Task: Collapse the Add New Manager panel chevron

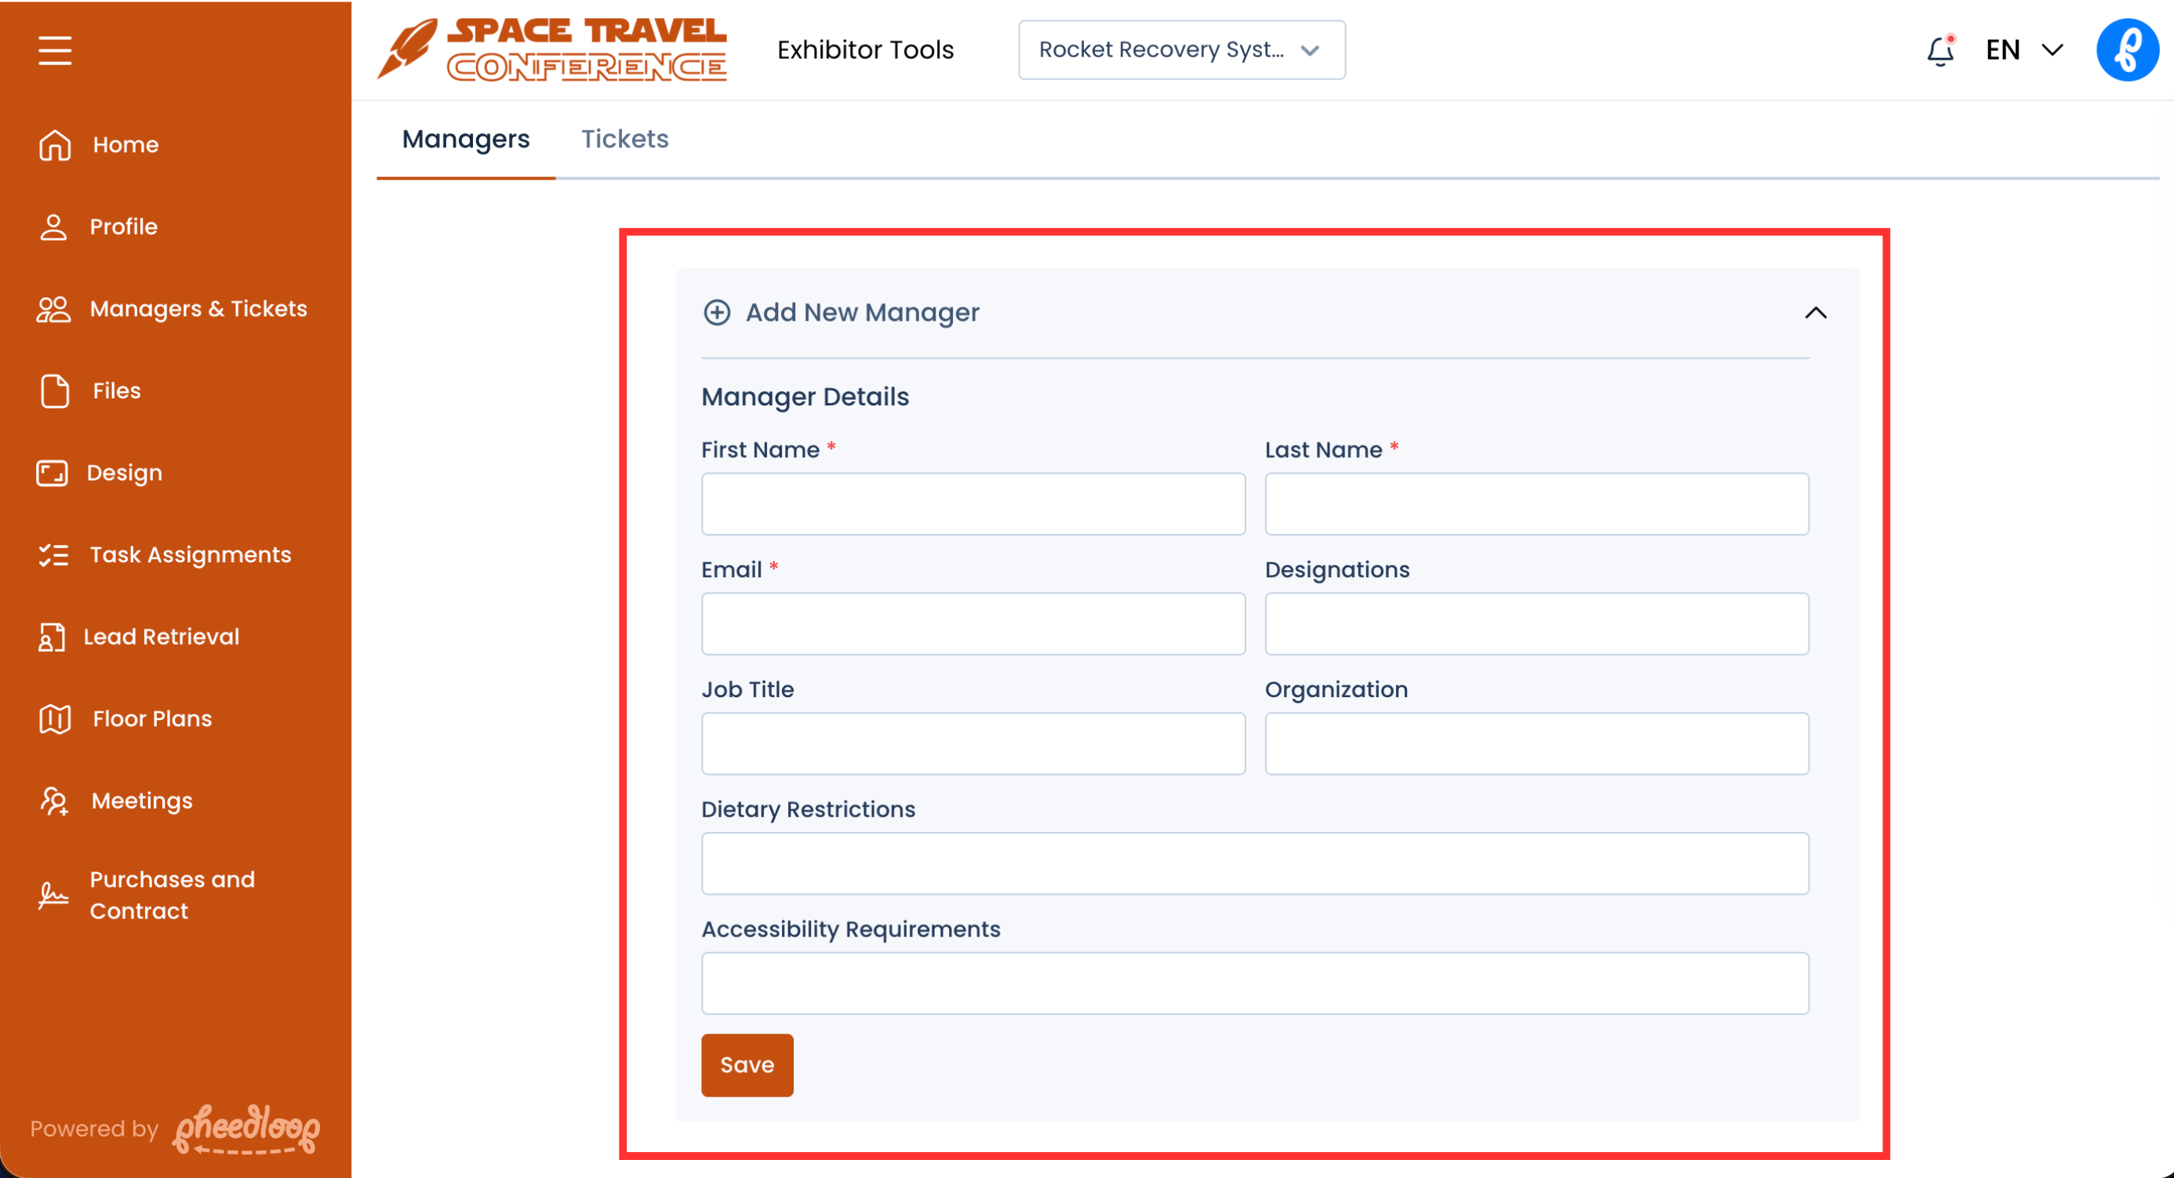Action: click(1816, 313)
